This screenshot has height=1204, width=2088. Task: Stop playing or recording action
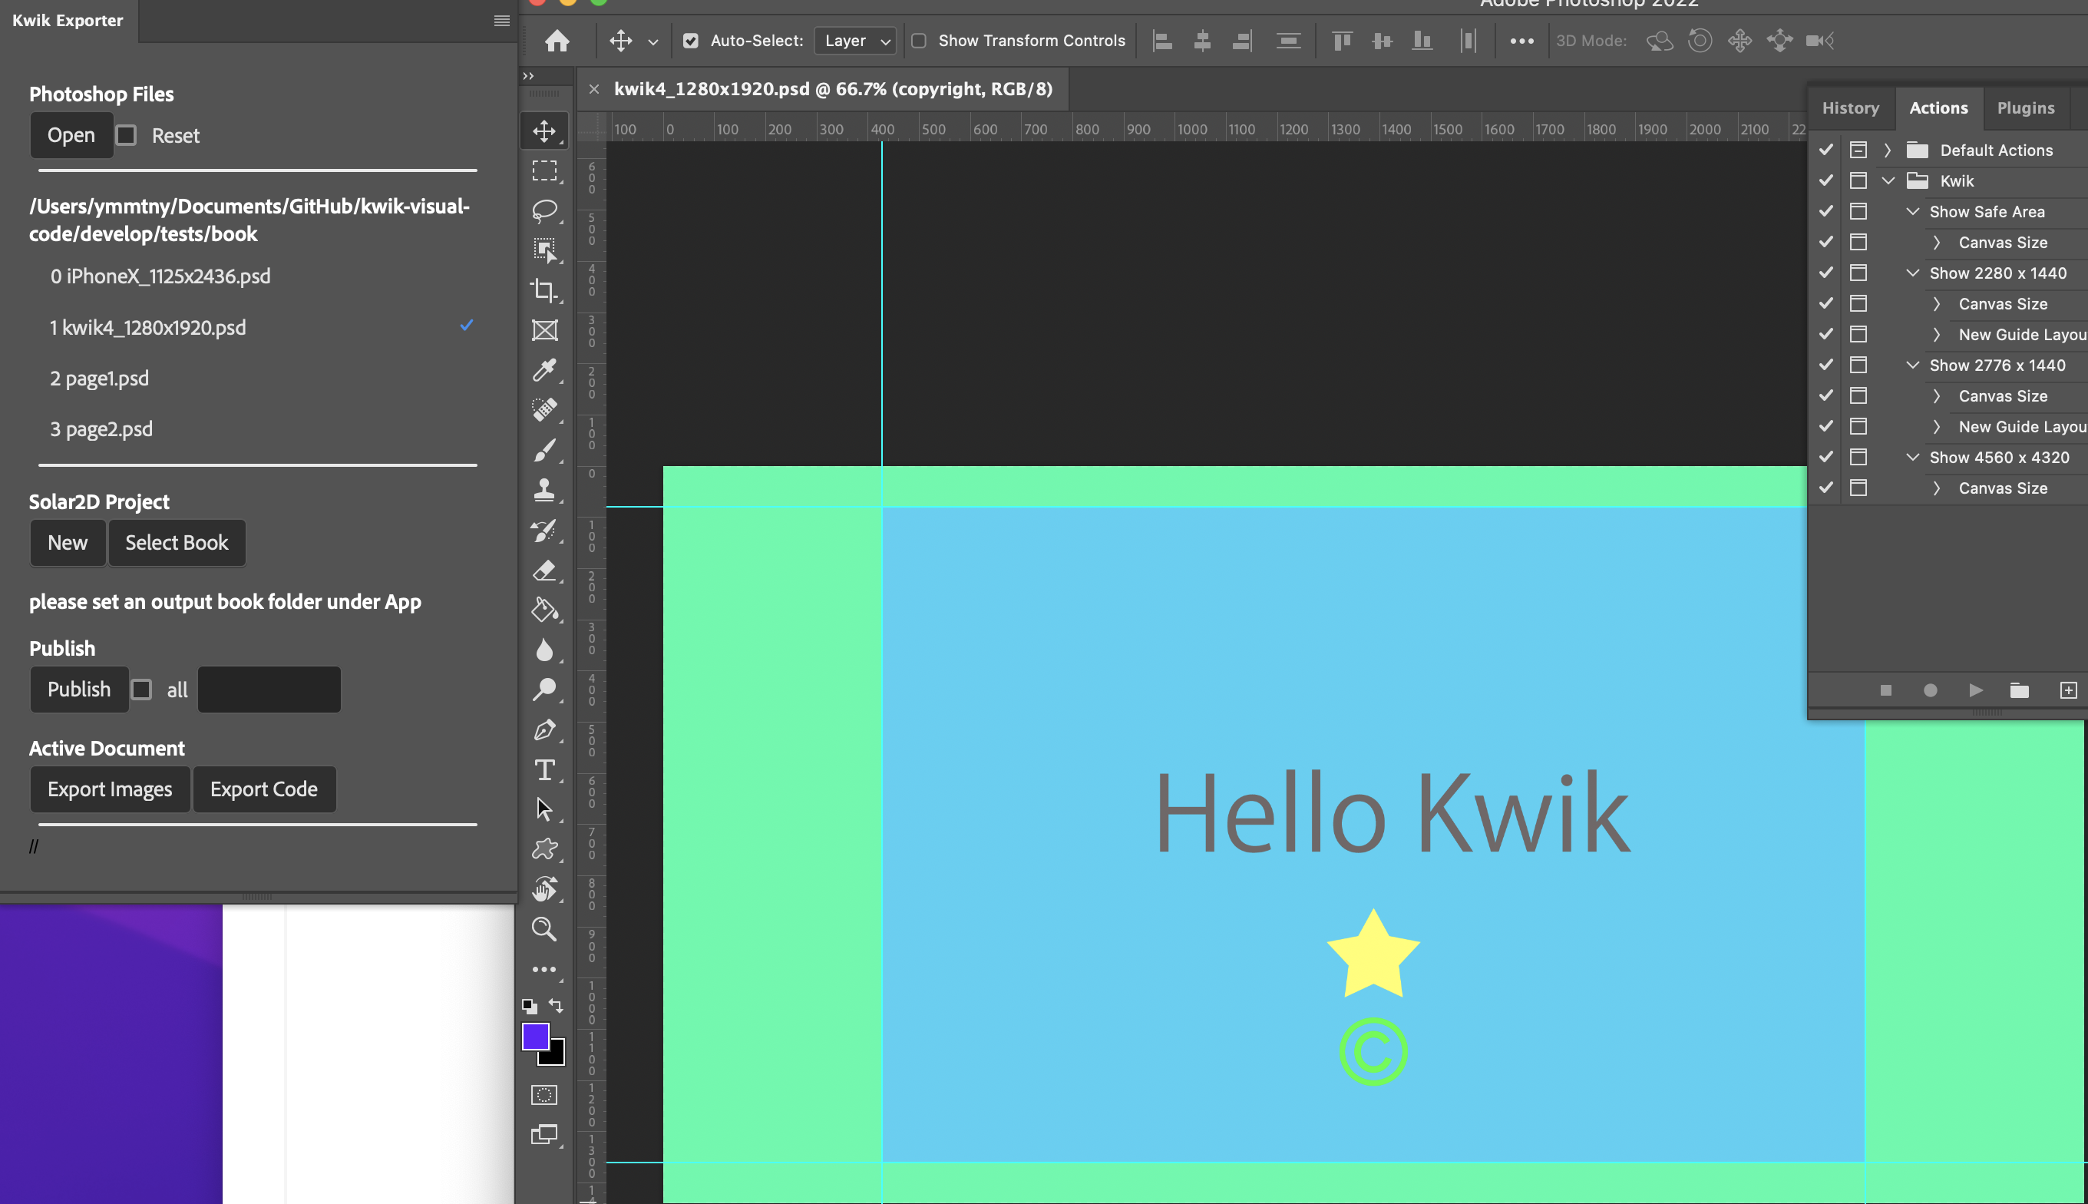pyautogui.click(x=1885, y=690)
